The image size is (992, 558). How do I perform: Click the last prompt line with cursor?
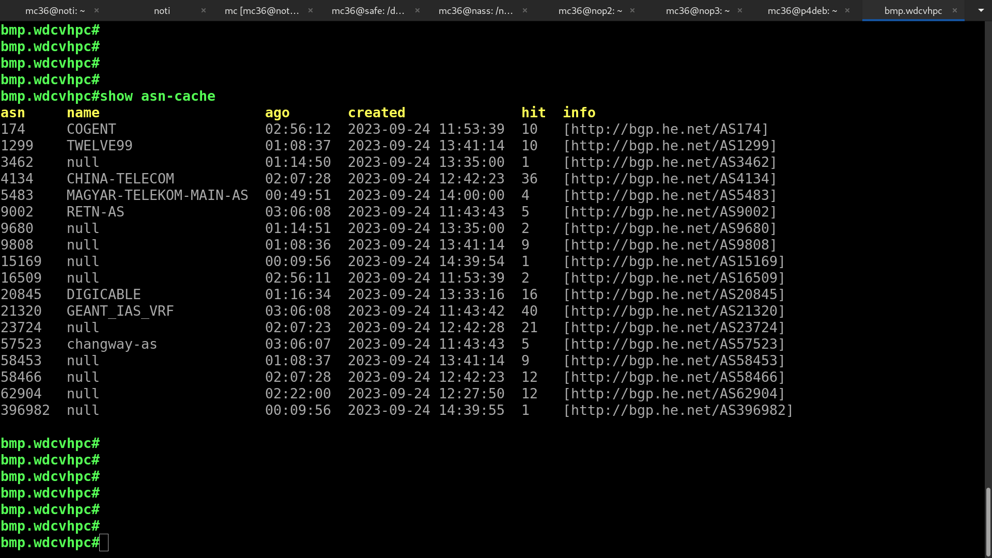tap(54, 542)
